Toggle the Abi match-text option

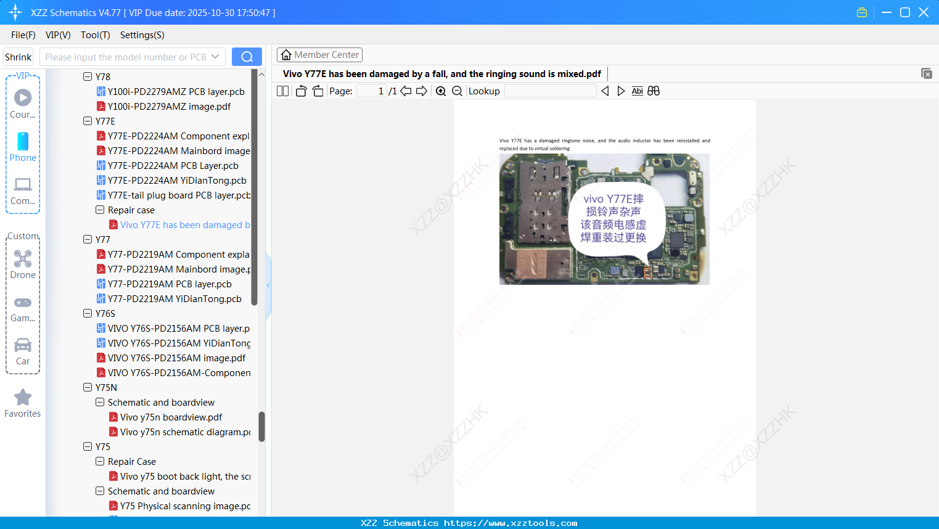pyautogui.click(x=638, y=91)
